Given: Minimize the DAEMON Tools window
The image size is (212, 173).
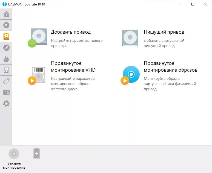Looking at the screenshot, I should tap(180, 4).
